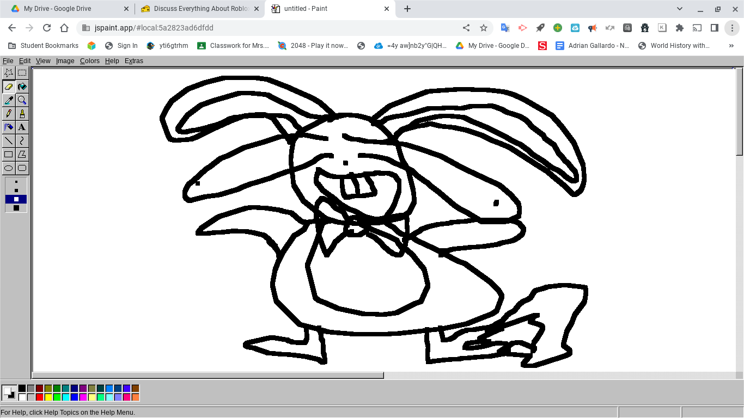Select the Airbrush spray tool
Image resolution: width=744 pixels, height=418 pixels.
9,127
